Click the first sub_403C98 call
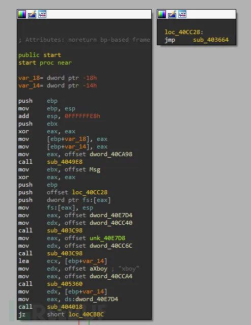Image resolution: width=251 pixels, height=325 pixels. pos(65,230)
